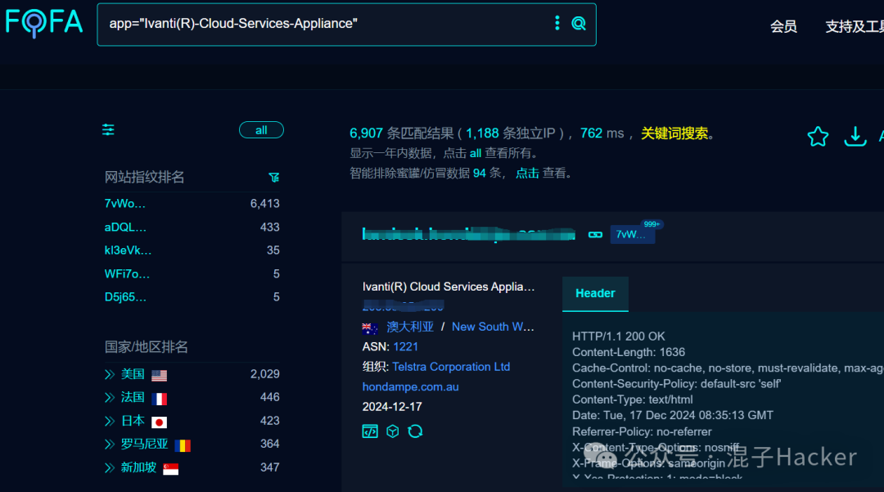Bookmark the query with the star icon

pyautogui.click(x=818, y=137)
